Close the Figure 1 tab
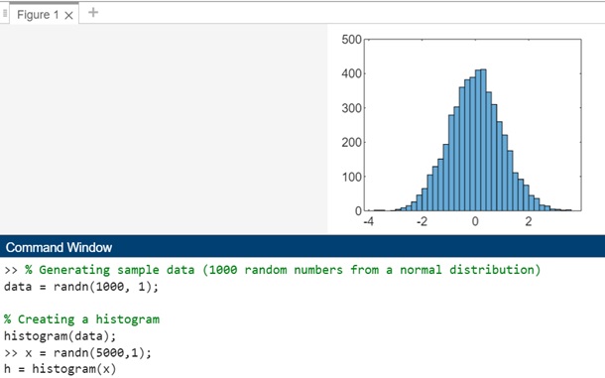Image resolution: width=605 pixels, height=378 pixels. tap(68, 16)
